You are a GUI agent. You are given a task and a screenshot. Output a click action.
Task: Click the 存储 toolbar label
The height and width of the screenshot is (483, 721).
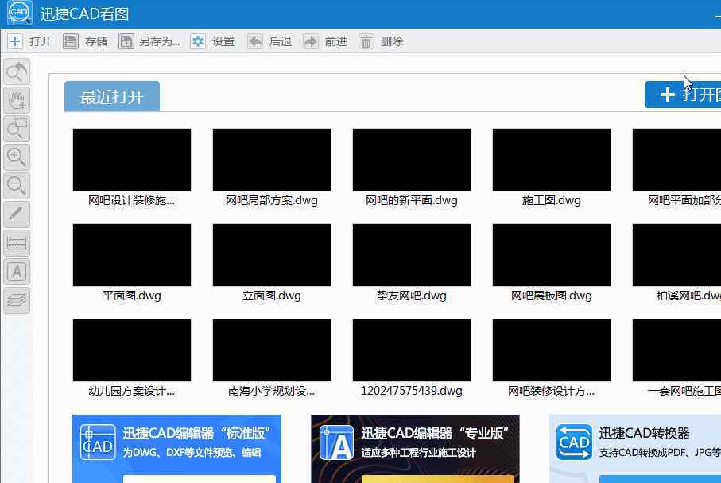pos(96,42)
